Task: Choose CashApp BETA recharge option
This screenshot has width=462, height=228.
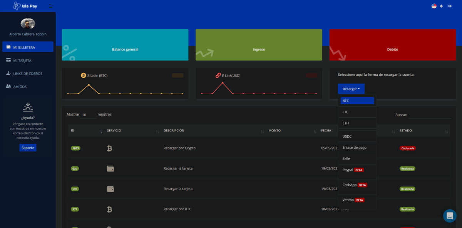Action: [357, 185]
